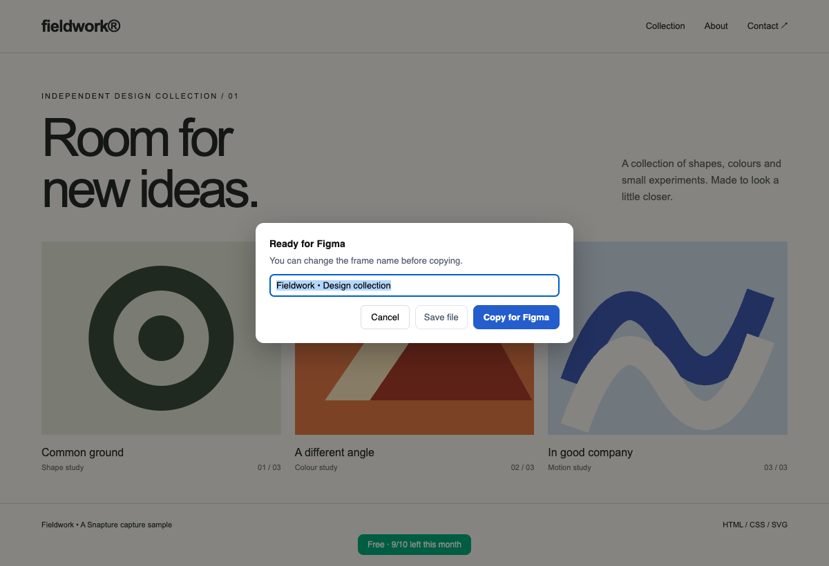
Task: Click the Fieldwork Snapture capture sample footer text
Action: coord(106,525)
